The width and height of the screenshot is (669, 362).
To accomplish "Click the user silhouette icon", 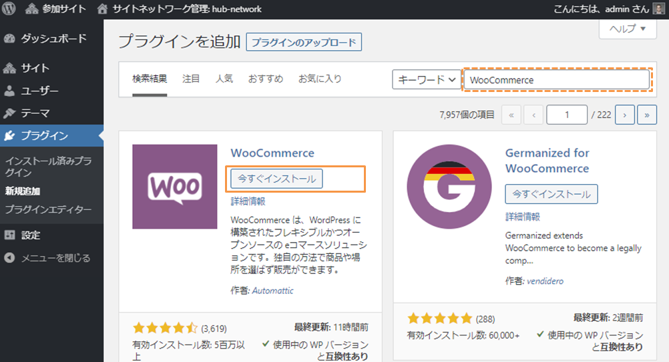I will 9,91.
